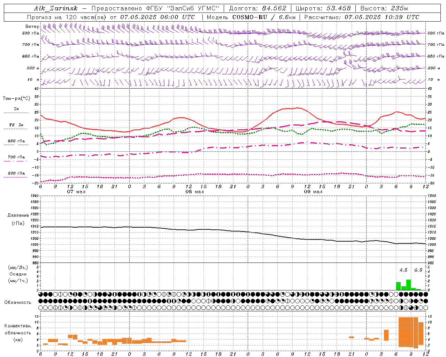Click the 'Тем-ра(°C)' temperature axis title
This screenshot has height=357, width=446.
(x=16, y=99)
